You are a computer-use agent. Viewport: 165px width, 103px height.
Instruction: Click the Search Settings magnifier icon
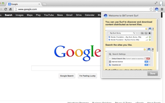110,54
